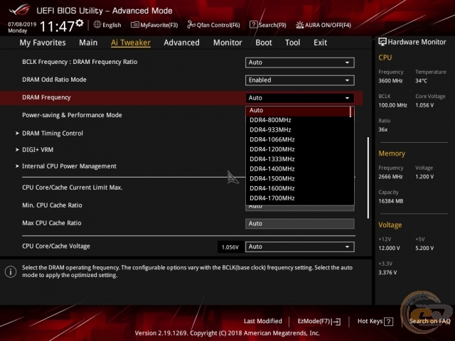Open the Monitor tab

[227, 43]
